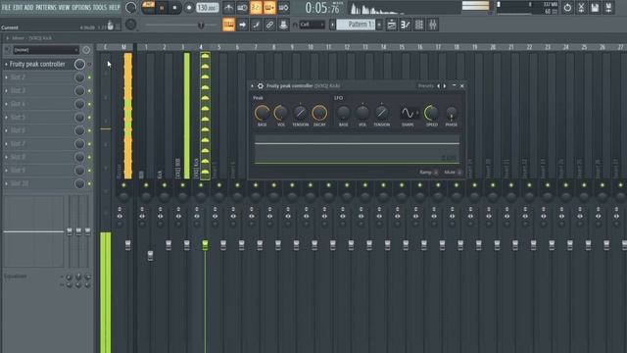Toggle Slot 3 enable LED

89,91
